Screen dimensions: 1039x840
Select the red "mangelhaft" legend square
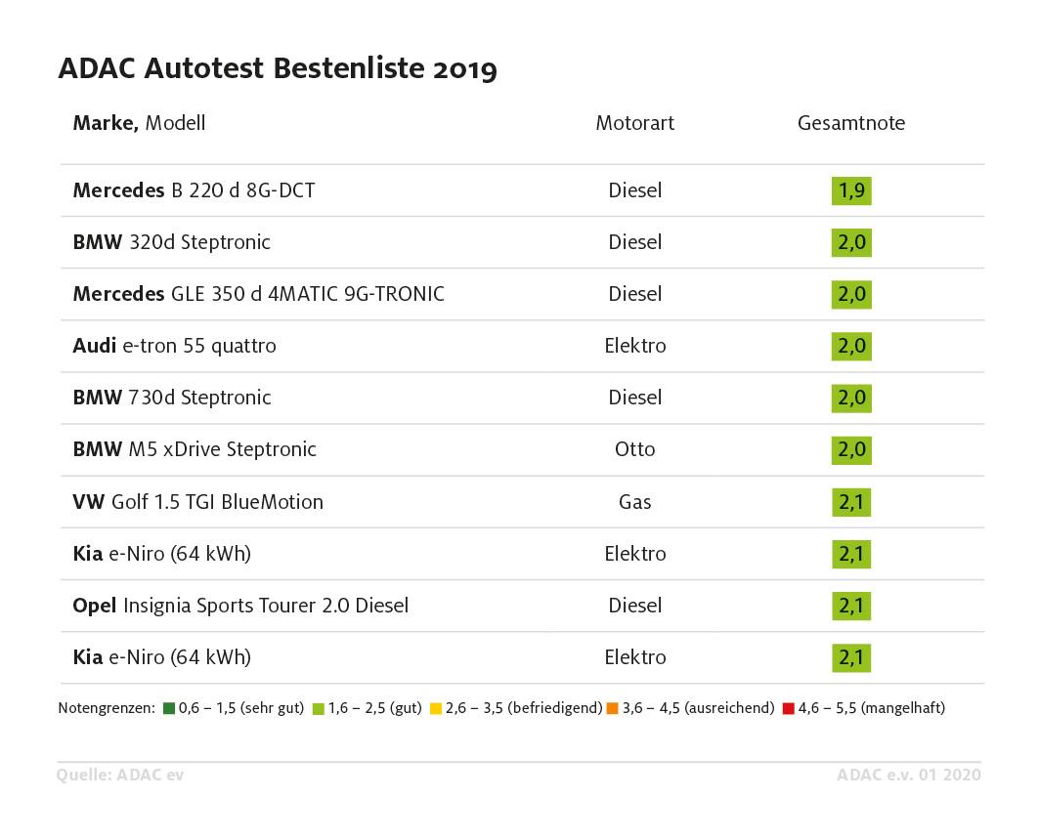pyautogui.click(x=788, y=708)
